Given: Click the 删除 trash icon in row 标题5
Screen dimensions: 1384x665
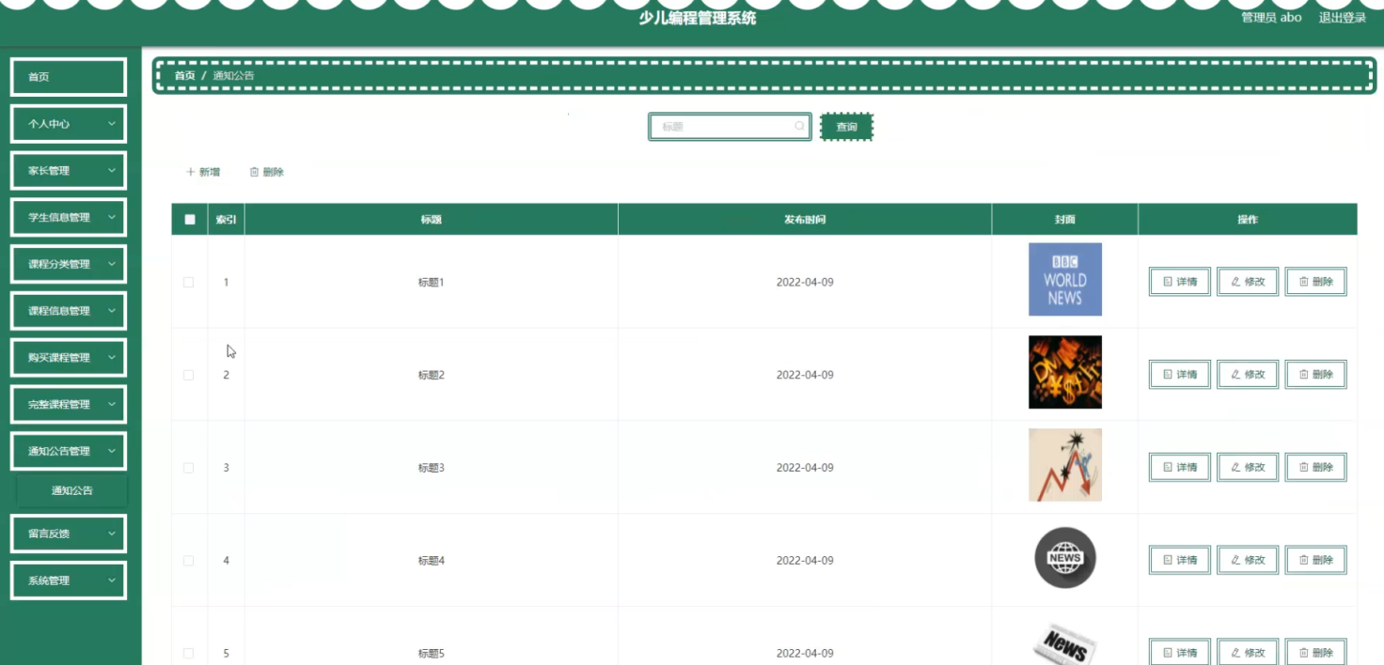Looking at the screenshot, I should pos(1304,653).
